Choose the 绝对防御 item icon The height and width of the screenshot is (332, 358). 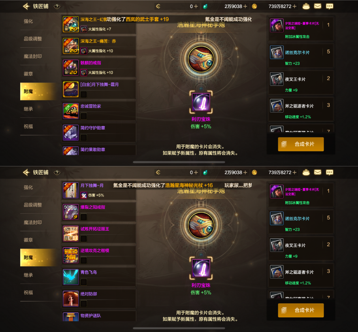[71, 299]
